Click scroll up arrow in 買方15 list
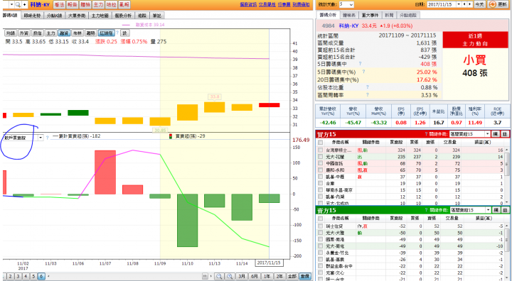512x281 pixels. (x=507, y=150)
